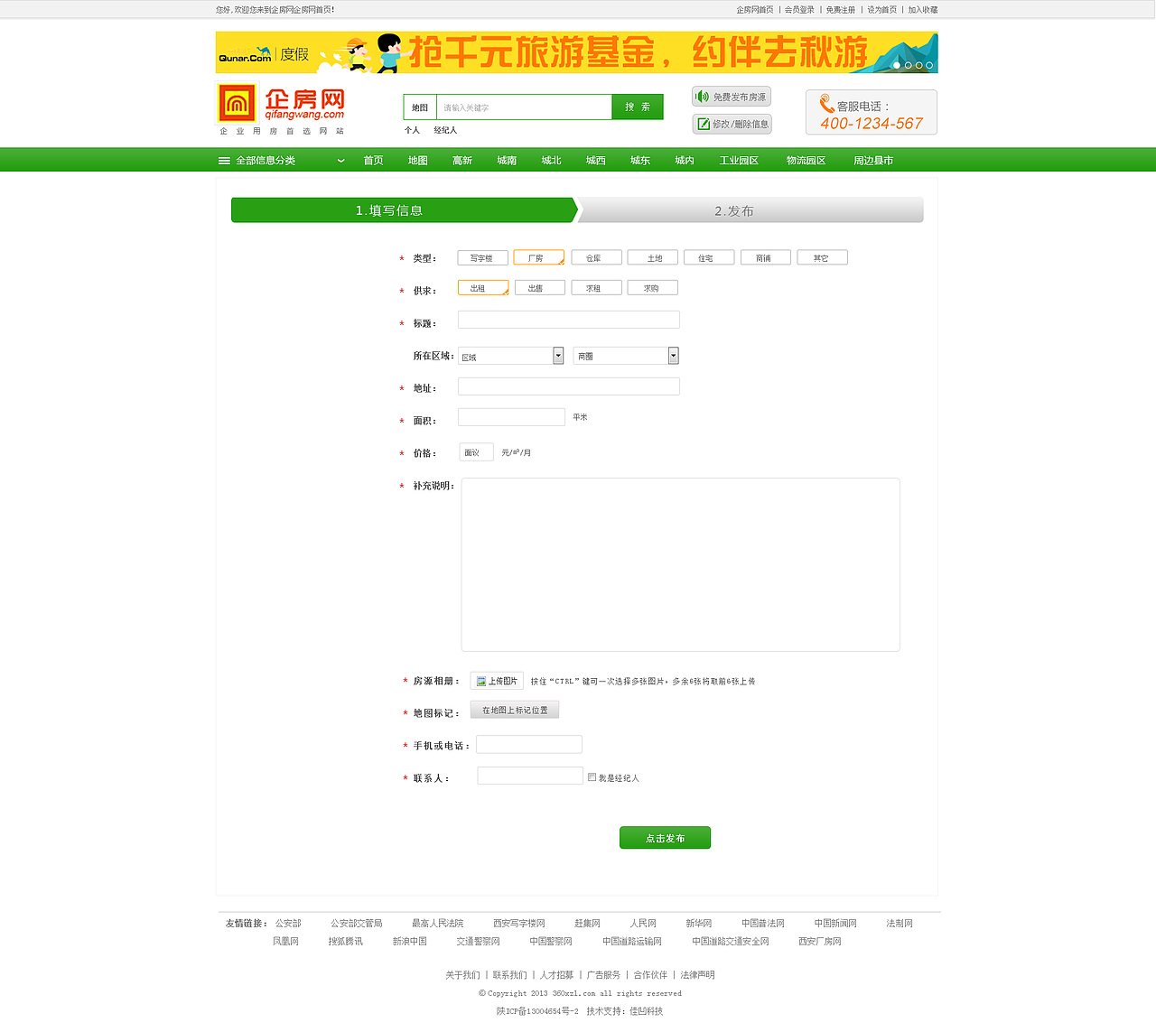Click the 修改/删除信息 button
This screenshot has height=1032, width=1156.
coord(732,124)
